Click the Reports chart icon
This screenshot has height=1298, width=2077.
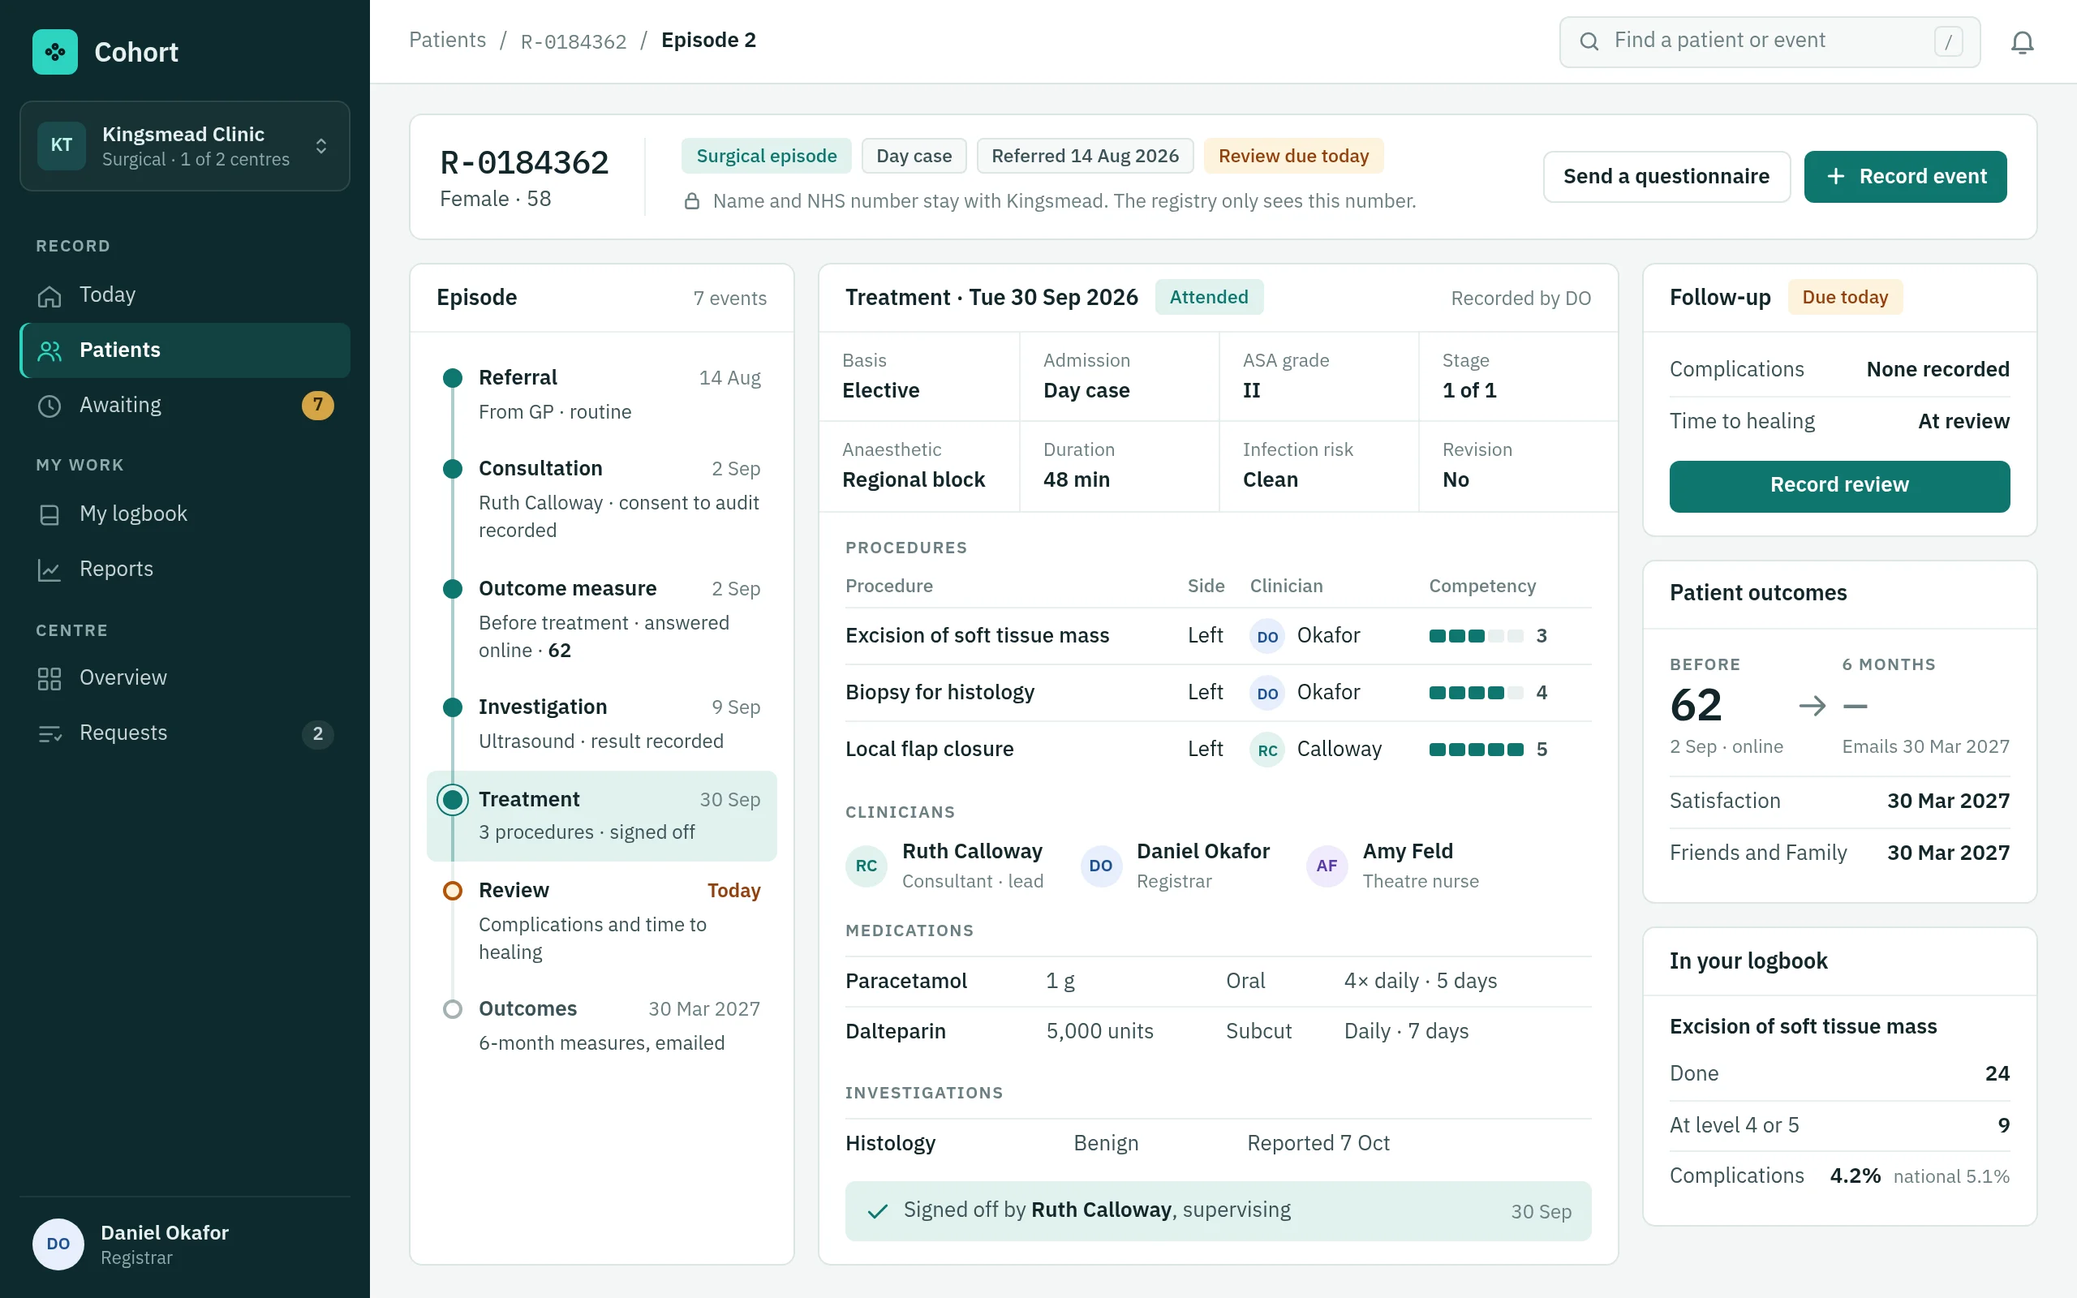coord(49,569)
